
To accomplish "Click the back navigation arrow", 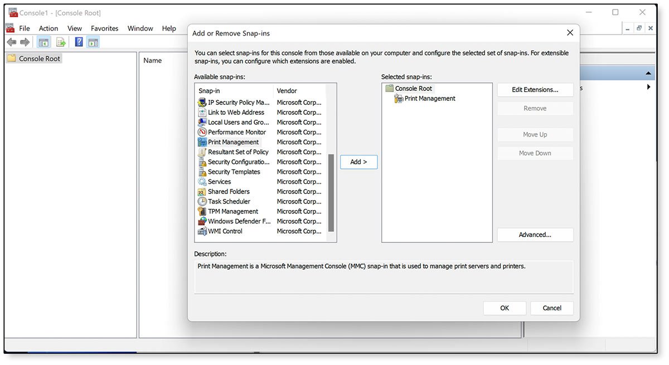I will pyautogui.click(x=11, y=41).
